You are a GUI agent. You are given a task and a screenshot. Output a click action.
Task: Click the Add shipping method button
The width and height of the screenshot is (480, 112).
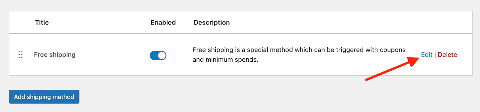click(44, 97)
